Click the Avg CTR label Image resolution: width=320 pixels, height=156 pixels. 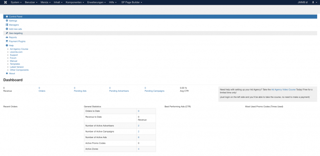coord(184,91)
